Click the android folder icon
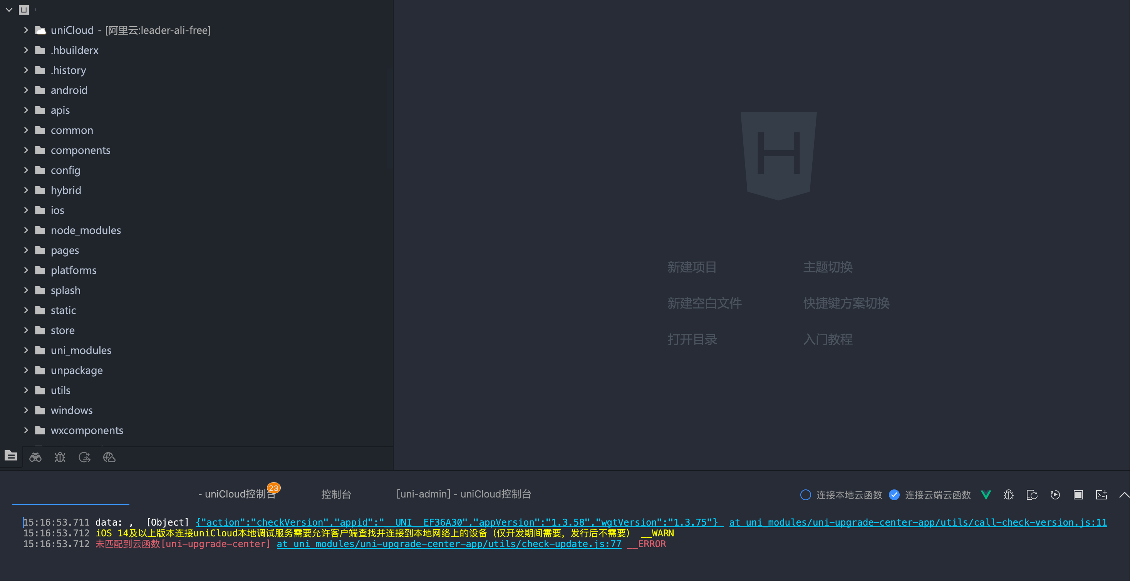Viewport: 1130px width, 581px height. coord(40,90)
